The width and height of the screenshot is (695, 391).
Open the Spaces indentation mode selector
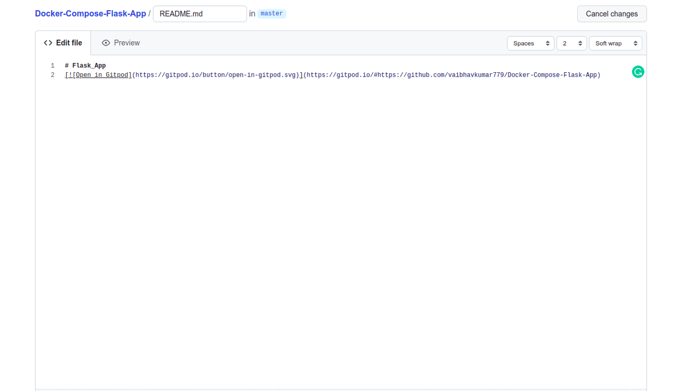click(x=529, y=43)
